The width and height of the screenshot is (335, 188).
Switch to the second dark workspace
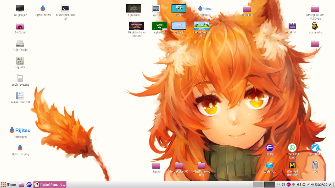tap(270, 185)
